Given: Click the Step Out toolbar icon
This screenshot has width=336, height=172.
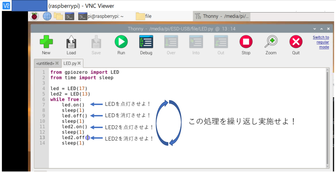Looking at the screenshot, I should pos(221,42).
